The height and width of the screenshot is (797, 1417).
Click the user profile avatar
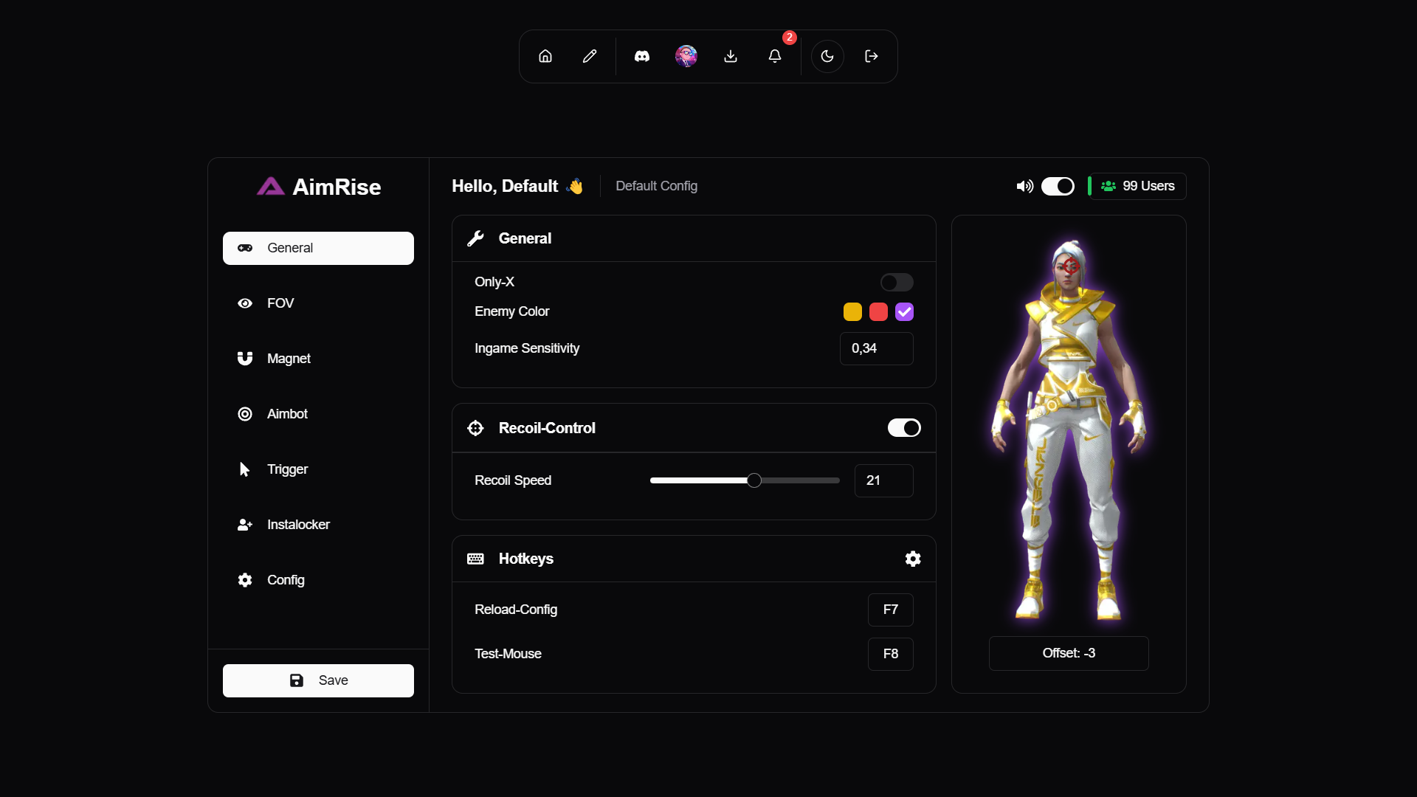686,56
